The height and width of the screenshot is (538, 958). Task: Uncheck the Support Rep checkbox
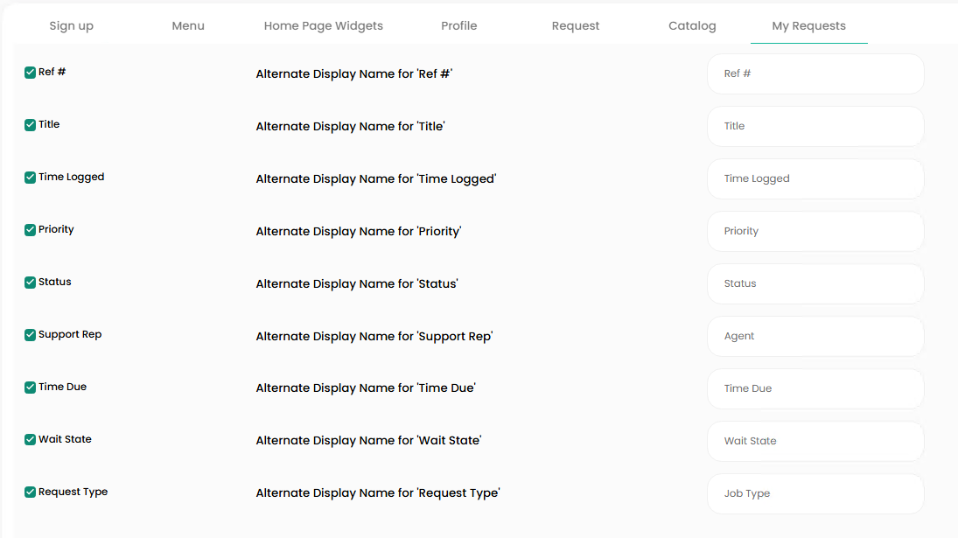coord(31,335)
